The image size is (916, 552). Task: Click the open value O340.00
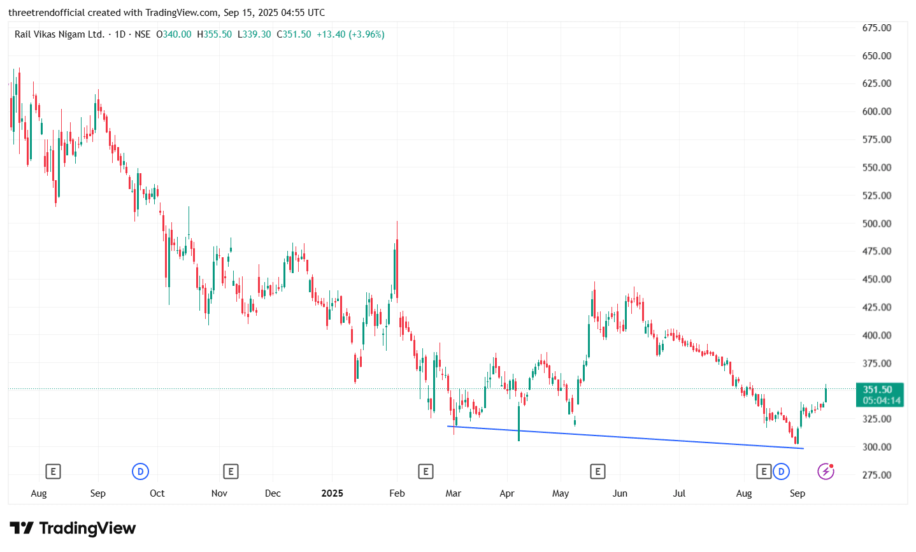174,34
